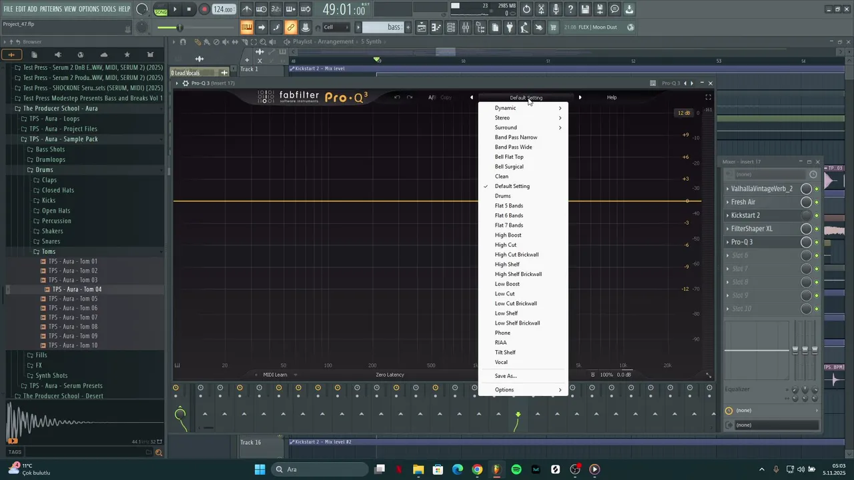
Task: Click MIDI Learn in Pro-Q 3
Action: pyautogui.click(x=275, y=375)
